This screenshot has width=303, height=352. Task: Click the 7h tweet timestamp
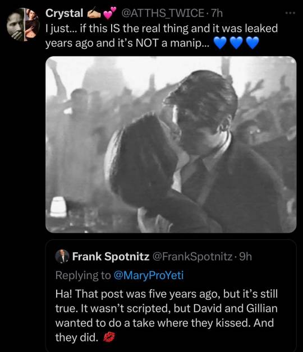click(217, 13)
